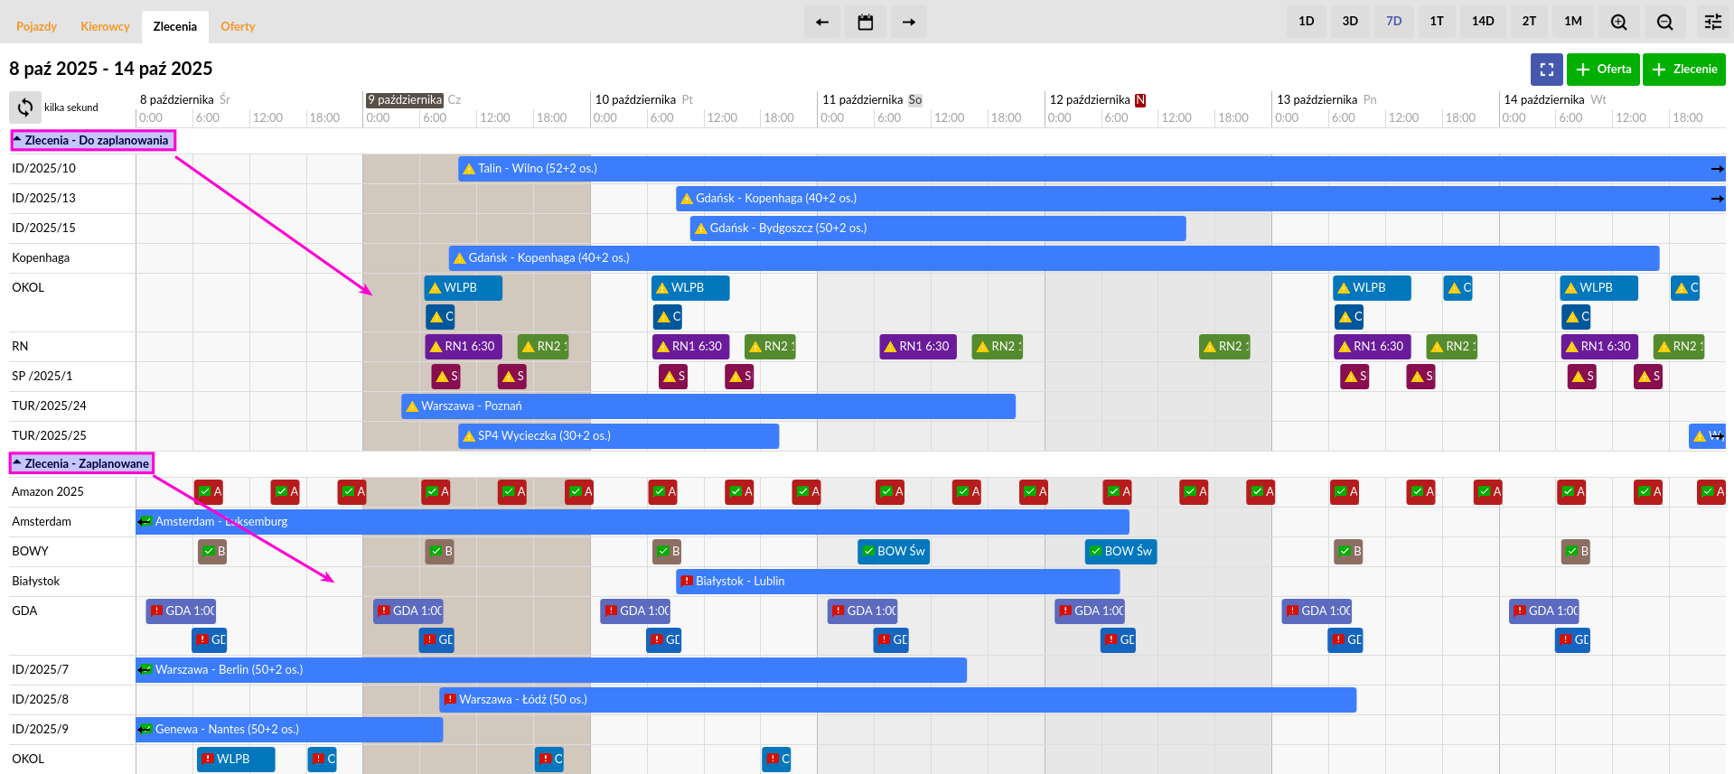
Task: Switch to the Pojazdy tab
Action: (36, 26)
